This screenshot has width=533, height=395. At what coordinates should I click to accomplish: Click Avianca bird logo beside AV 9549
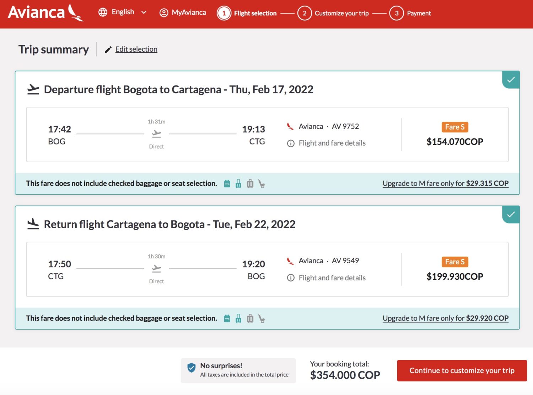click(291, 261)
